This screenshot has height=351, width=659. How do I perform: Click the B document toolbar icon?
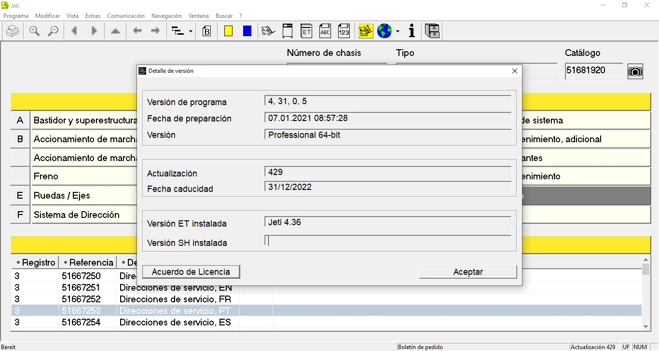[207, 31]
